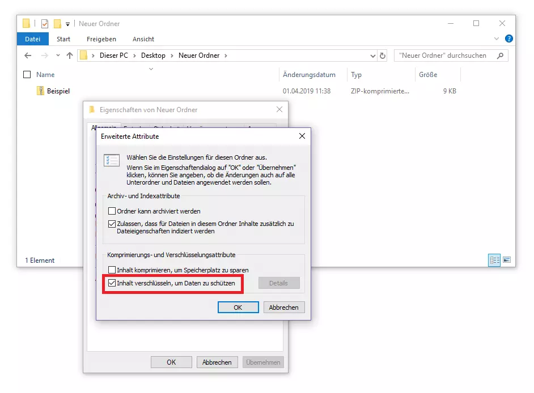
Task: Open address bar history dropdown
Action: click(373, 56)
